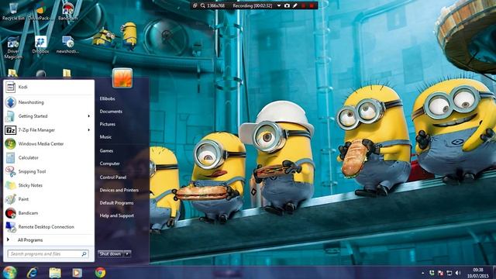496x279 pixels.
Task: Click the taskbar clock showing 09:38
Action: pos(478,273)
